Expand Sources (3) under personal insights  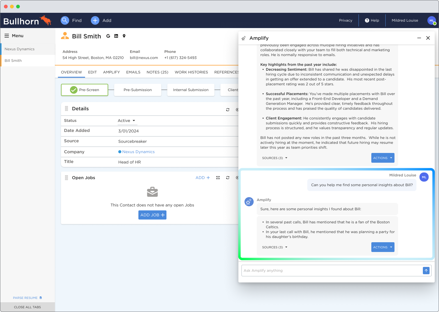275,247
